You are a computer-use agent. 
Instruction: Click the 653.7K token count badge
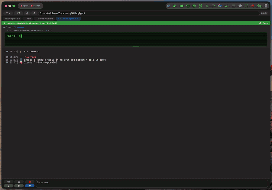264,13
